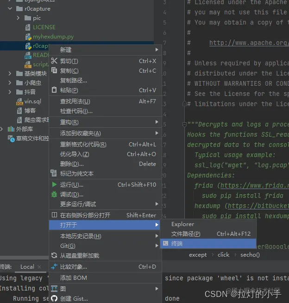Viewport: 289px width, 303px height.
Task: Select the 博客 file in tree
Action: [x=30, y=111]
